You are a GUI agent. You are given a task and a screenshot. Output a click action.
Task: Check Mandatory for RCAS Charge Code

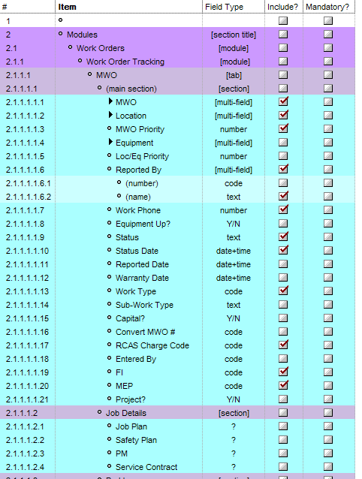(328, 345)
